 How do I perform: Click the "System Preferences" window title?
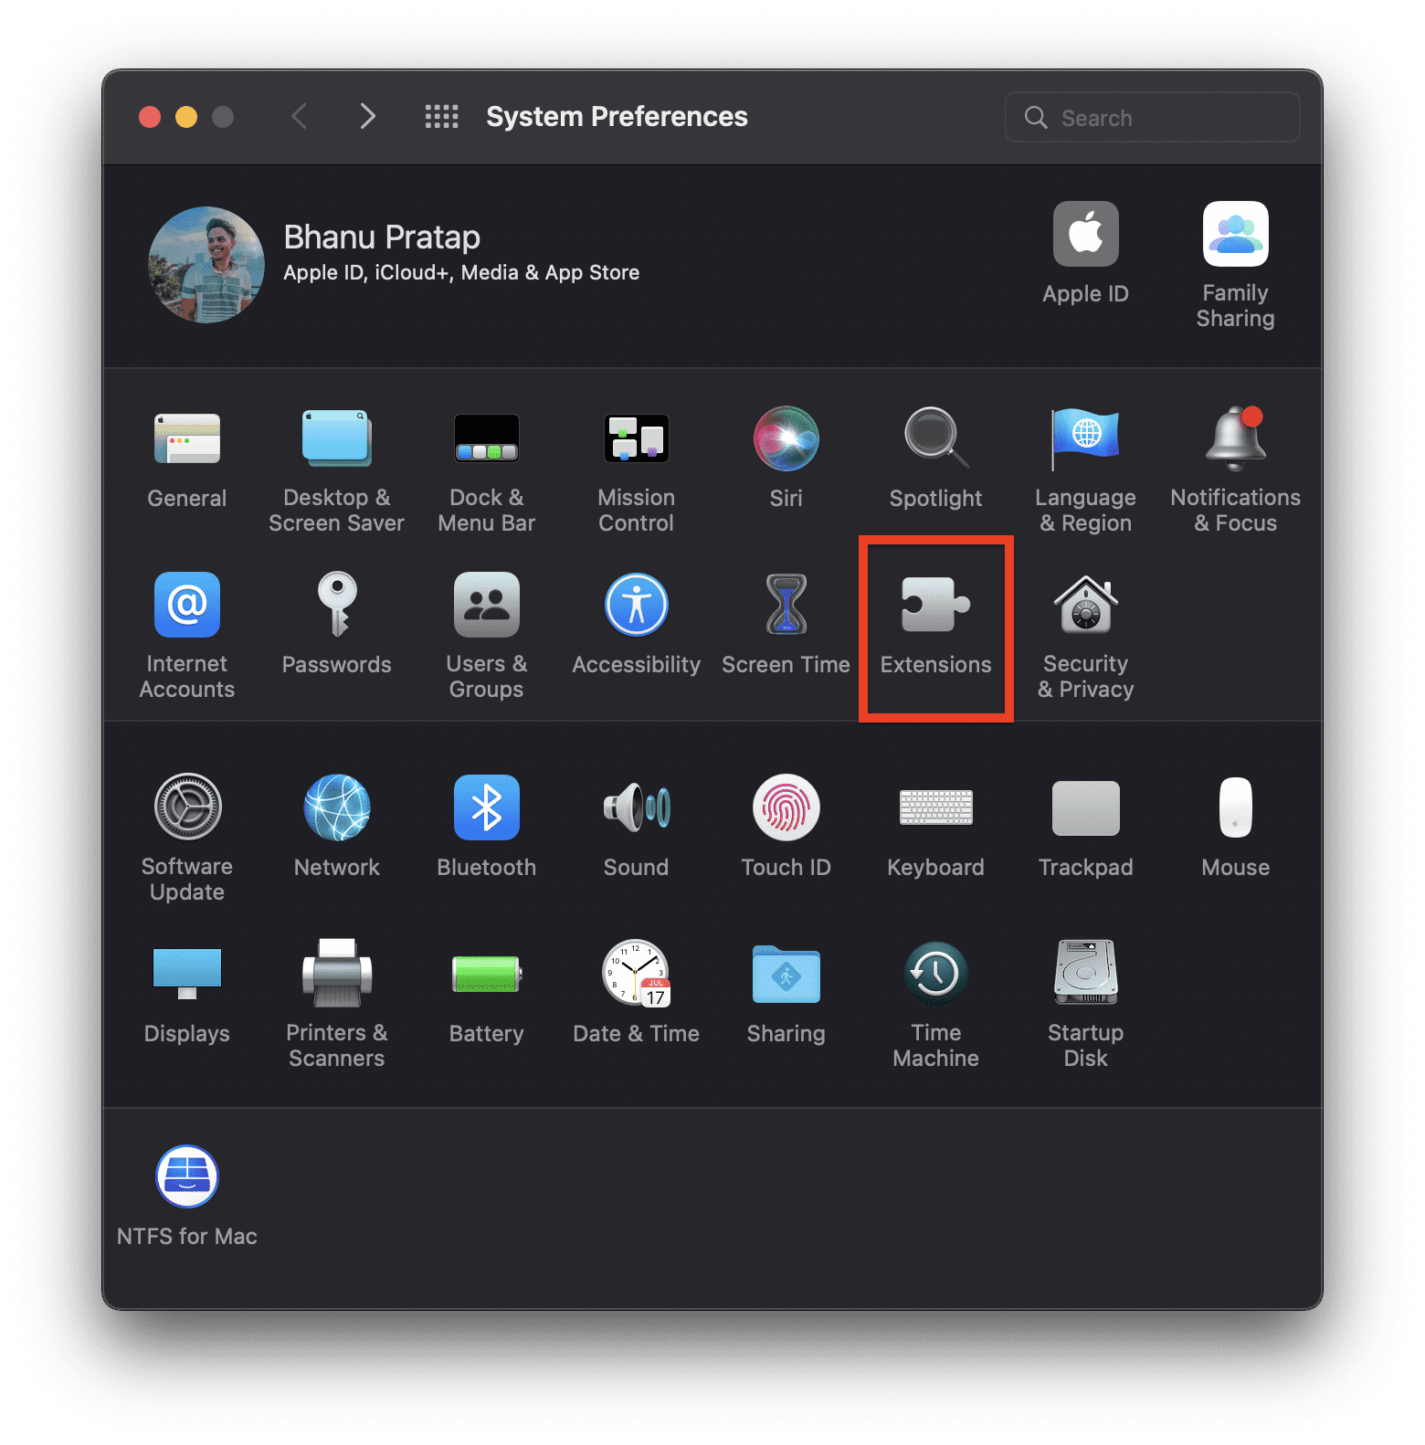pyautogui.click(x=617, y=117)
